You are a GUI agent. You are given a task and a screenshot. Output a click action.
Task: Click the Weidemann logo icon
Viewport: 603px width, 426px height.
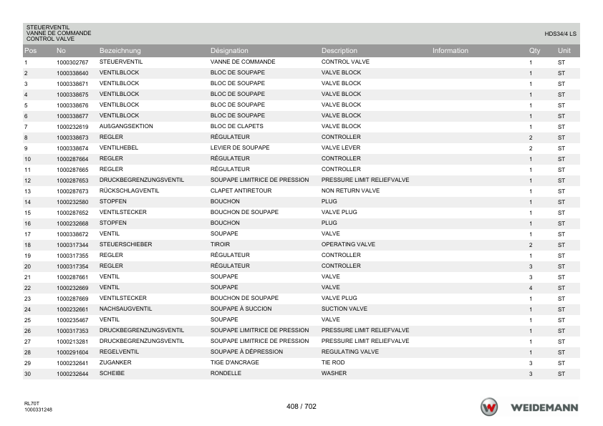489,407
